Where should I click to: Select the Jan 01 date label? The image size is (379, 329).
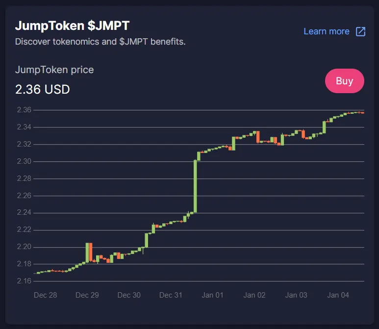tap(212, 295)
